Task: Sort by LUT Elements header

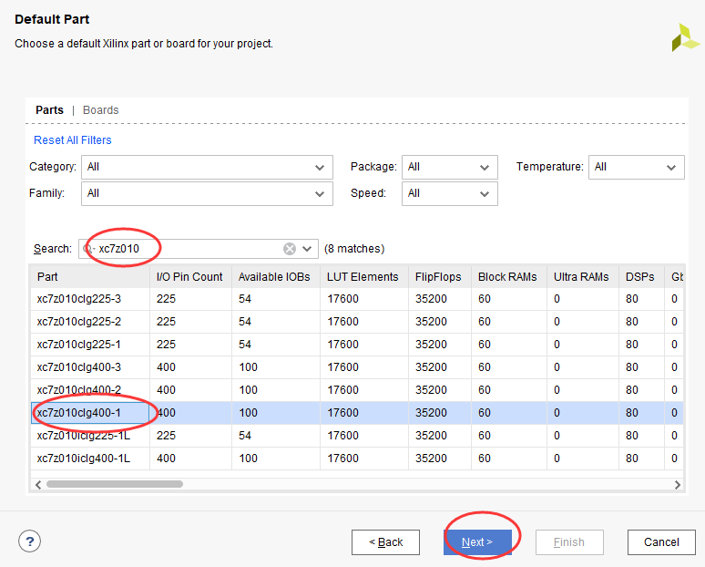Action: (364, 277)
